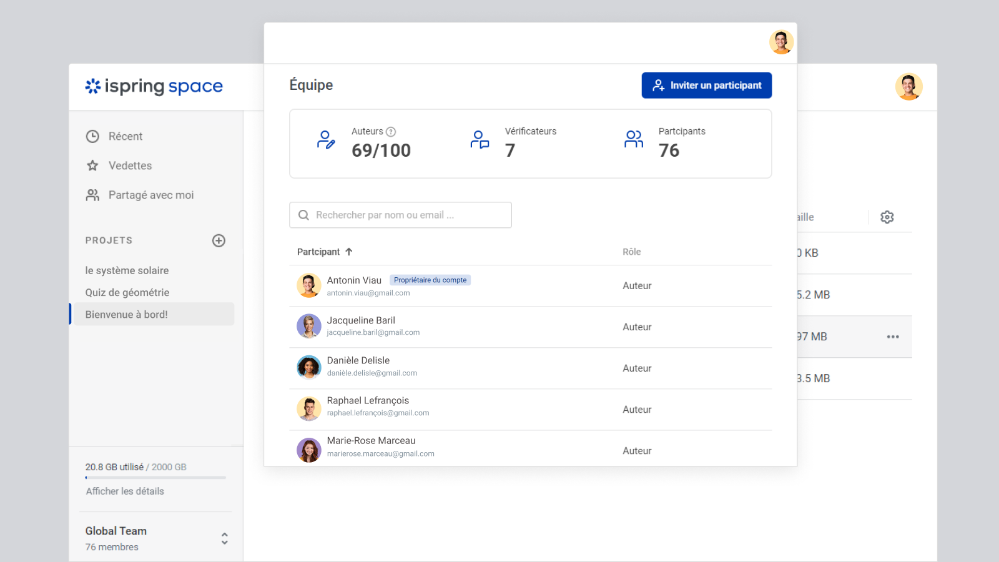Screen dimensions: 999x562
Task: Select Marie-Rose Marceau's name
Action: [371, 440]
